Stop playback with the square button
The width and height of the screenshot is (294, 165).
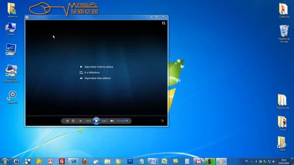pyautogui.click(x=80, y=121)
